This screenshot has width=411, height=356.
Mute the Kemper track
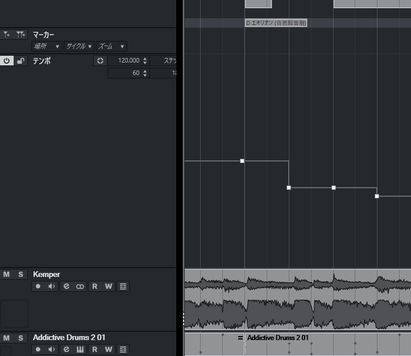[7, 275]
